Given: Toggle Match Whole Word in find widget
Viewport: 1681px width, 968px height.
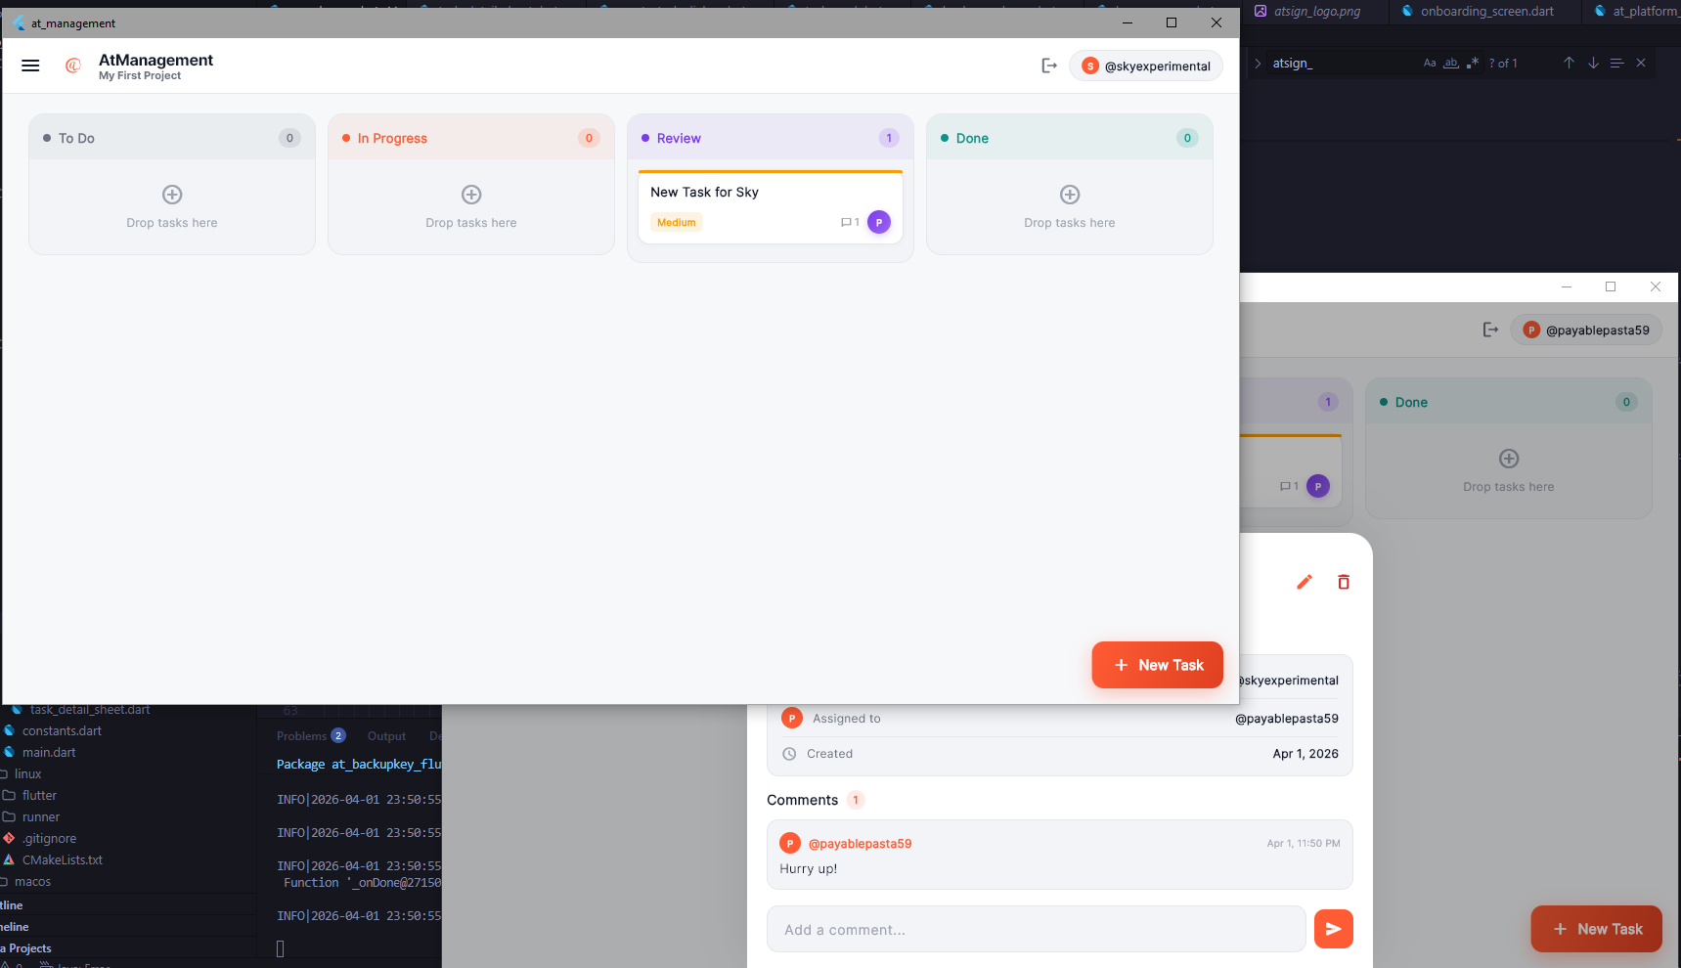Looking at the screenshot, I should point(1451,63).
